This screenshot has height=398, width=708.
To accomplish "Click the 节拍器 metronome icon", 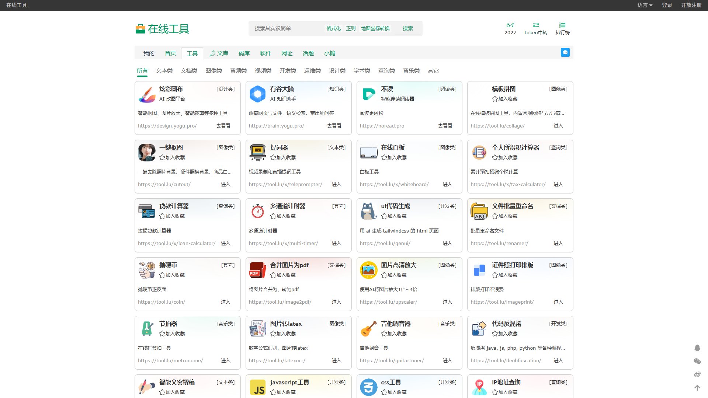I will [147, 329].
